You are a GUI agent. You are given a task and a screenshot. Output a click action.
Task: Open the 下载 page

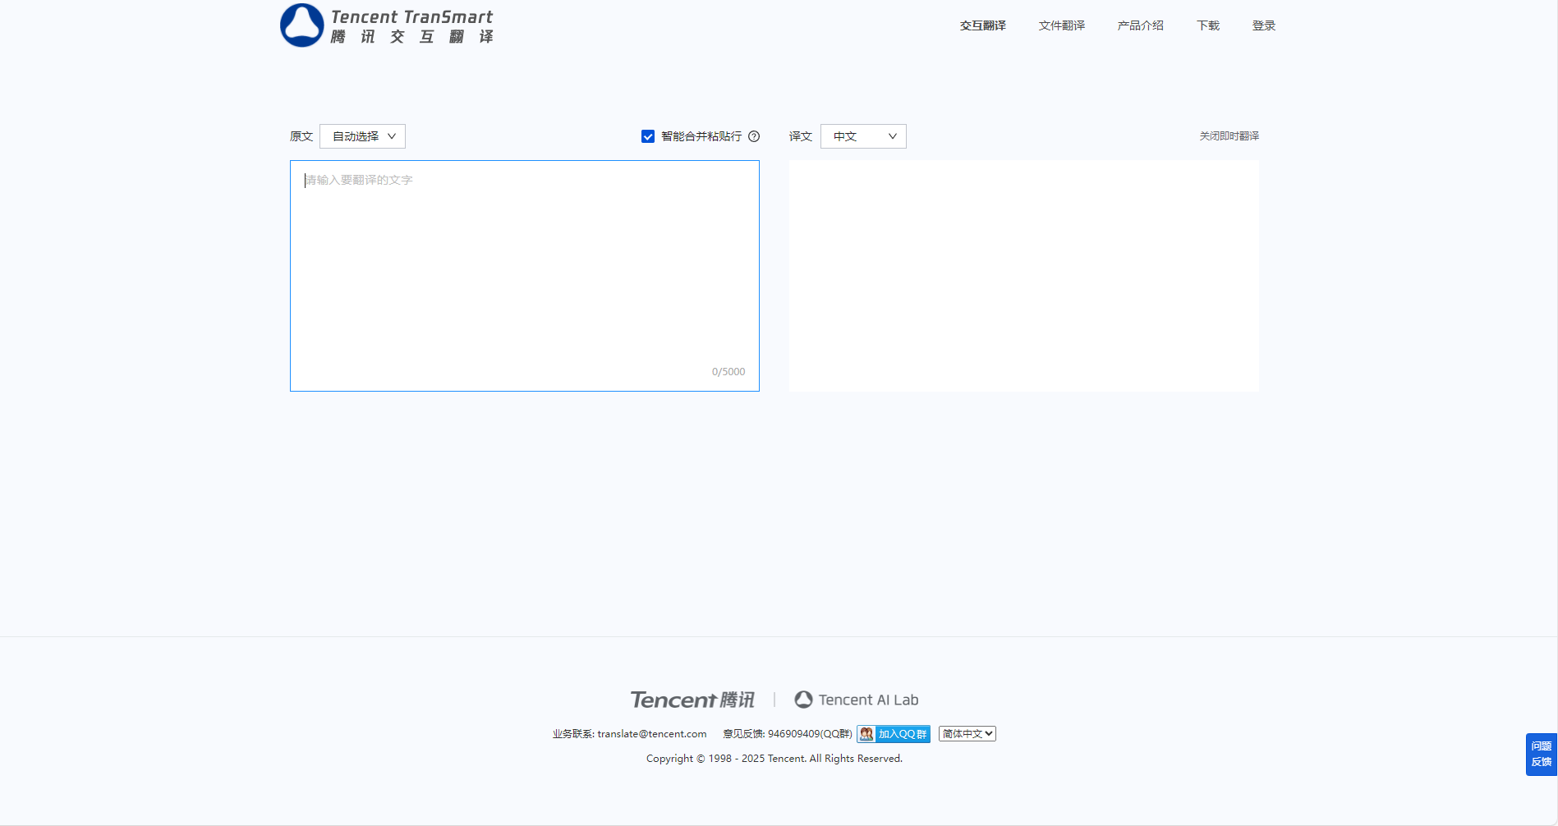(1207, 25)
